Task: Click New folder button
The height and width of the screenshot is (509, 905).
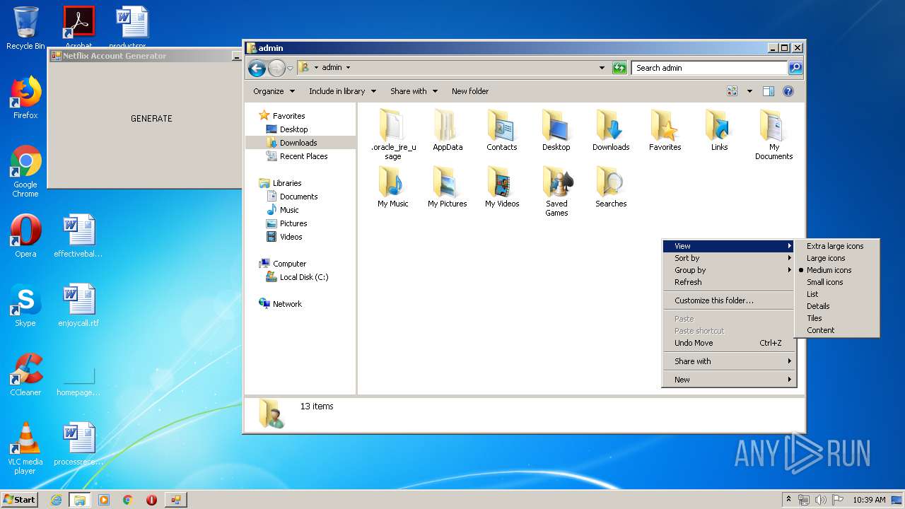Action: point(470,91)
